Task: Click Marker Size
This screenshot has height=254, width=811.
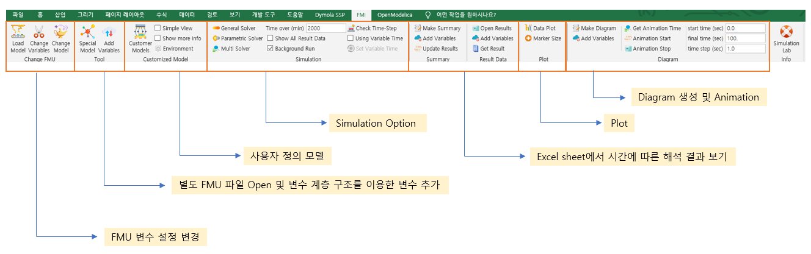Action: point(542,38)
